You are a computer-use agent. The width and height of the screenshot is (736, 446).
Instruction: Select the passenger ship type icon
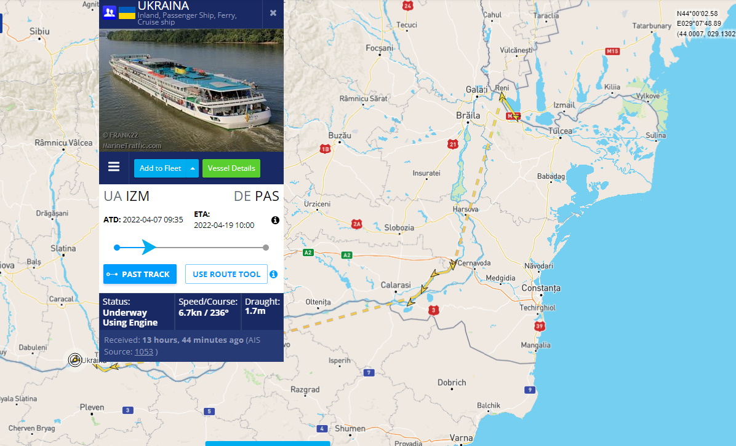pos(110,12)
